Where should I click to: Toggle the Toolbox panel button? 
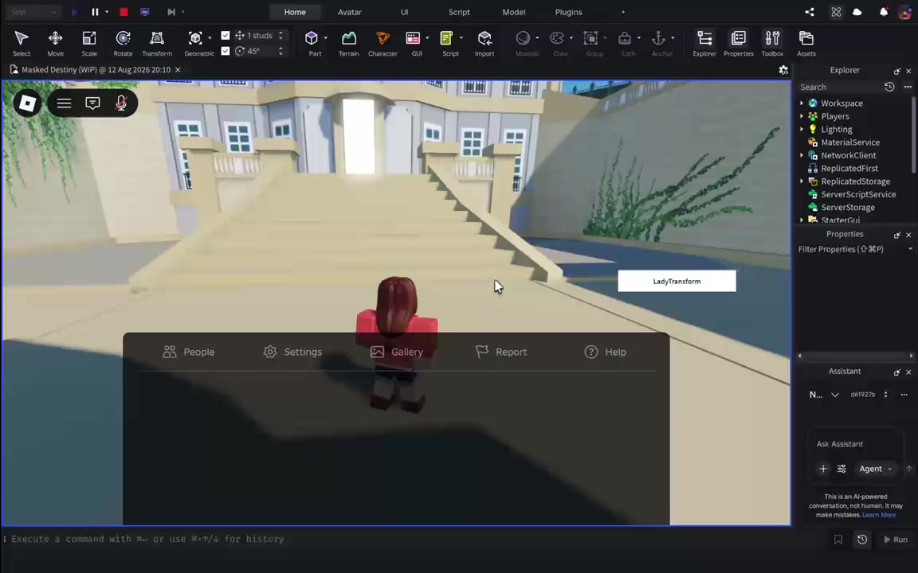tap(772, 43)
